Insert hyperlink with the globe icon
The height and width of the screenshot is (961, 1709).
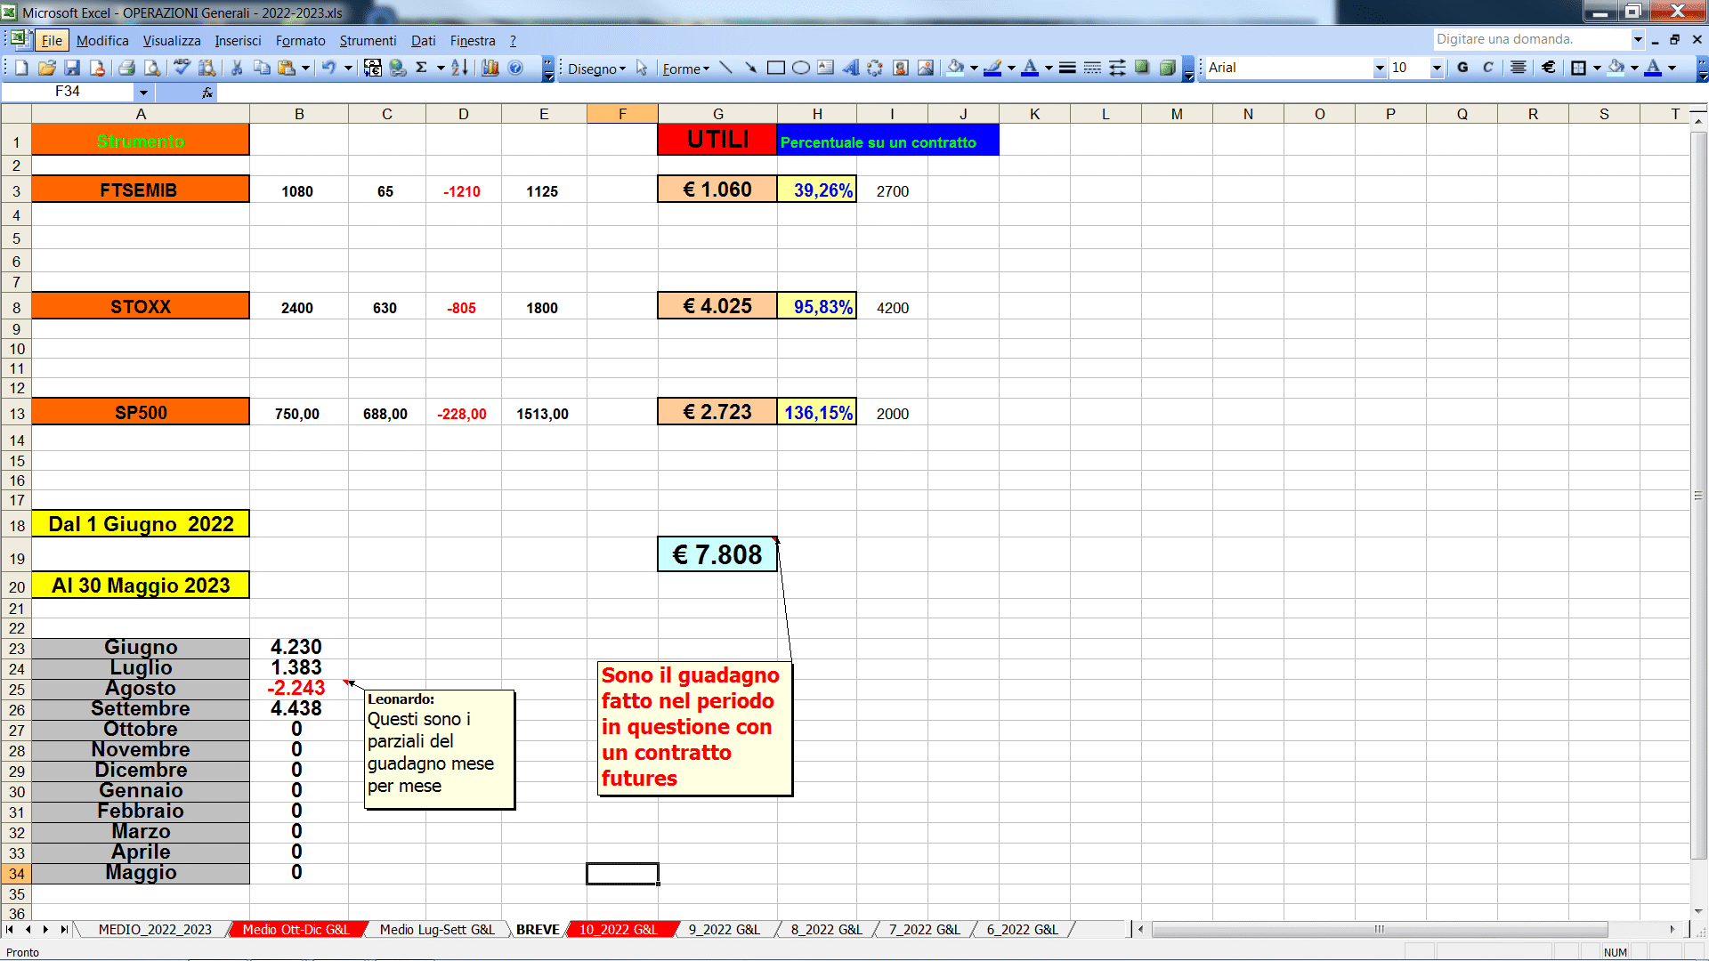[398, 68]
